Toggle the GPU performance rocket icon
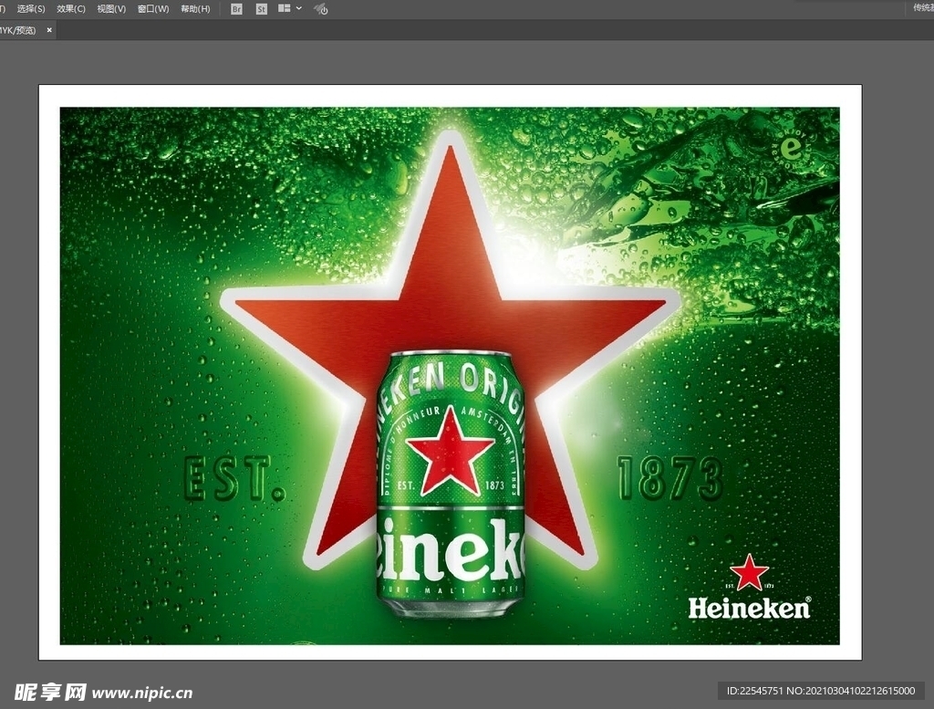Screen dimensions: 934x709 pyautogui.click(x=320, y=9)
